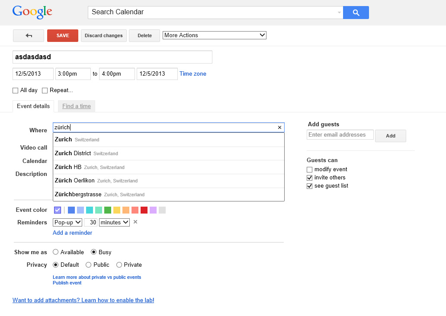Click Add a reminder link
The width and height of the screenshot is (446, 316).
[x=72, y=233]
